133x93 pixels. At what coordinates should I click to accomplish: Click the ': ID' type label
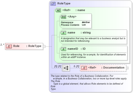point(83,49)
